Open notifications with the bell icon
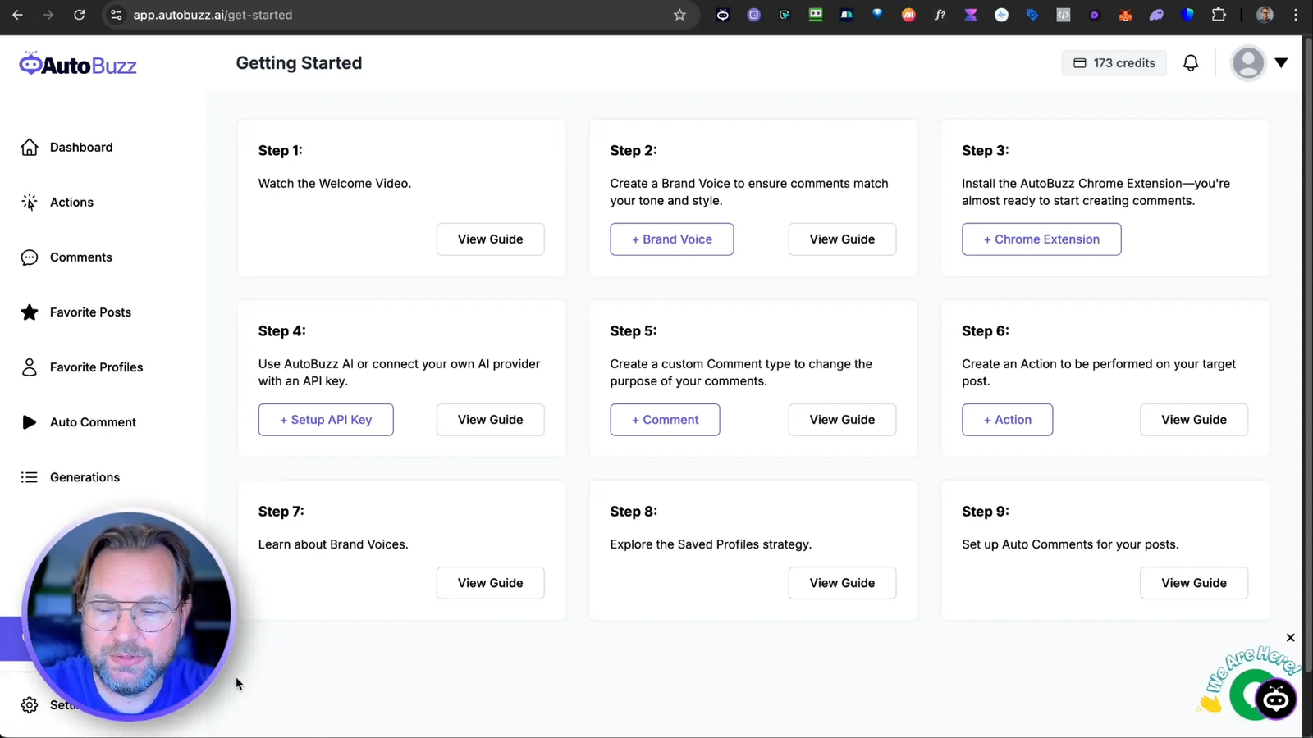Screen dimensions: 1313x738 [1191, 63]
